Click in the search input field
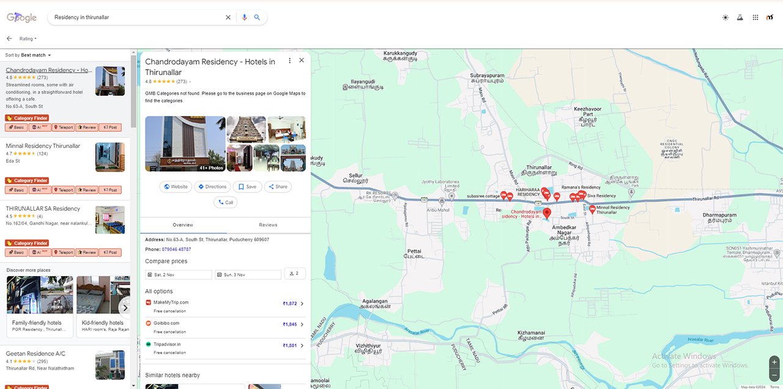Image resolution: width=783 pixels, height=389 pixels. tap(137, 18)
